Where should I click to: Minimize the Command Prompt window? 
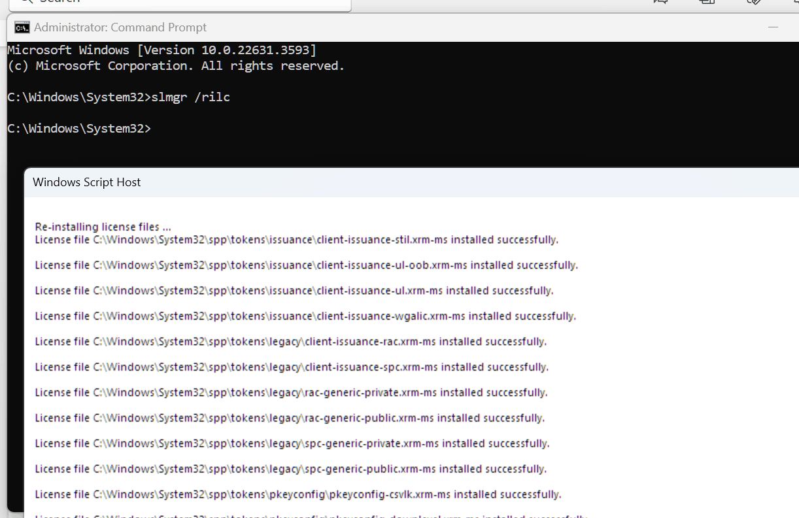pyautogui.click(x=773, y=27)
